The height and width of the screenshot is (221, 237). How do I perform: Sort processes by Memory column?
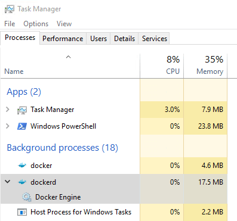pyautogui.click(x=205, y=66)
